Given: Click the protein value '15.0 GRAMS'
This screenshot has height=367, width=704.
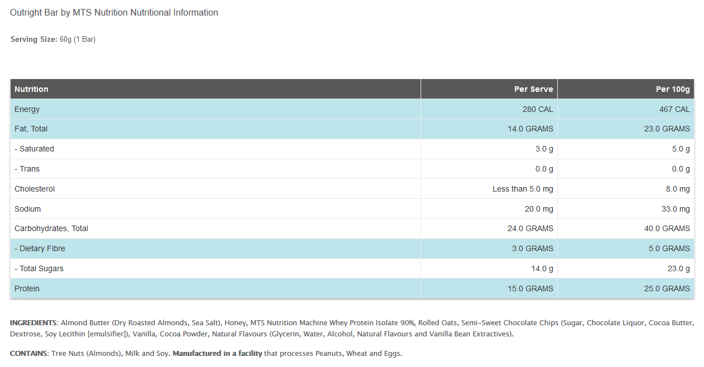Looking at the screenshot, I should [531, 288].
